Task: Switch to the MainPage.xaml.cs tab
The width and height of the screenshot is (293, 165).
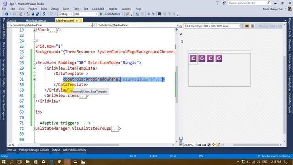Action: coord(36,21)
